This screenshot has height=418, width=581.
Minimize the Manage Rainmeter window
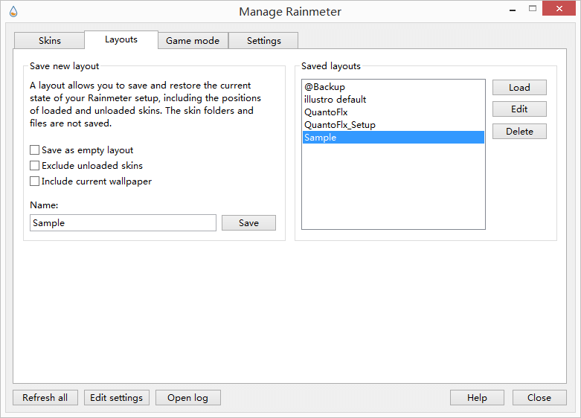pyautogui.click(x=513, y=9)
